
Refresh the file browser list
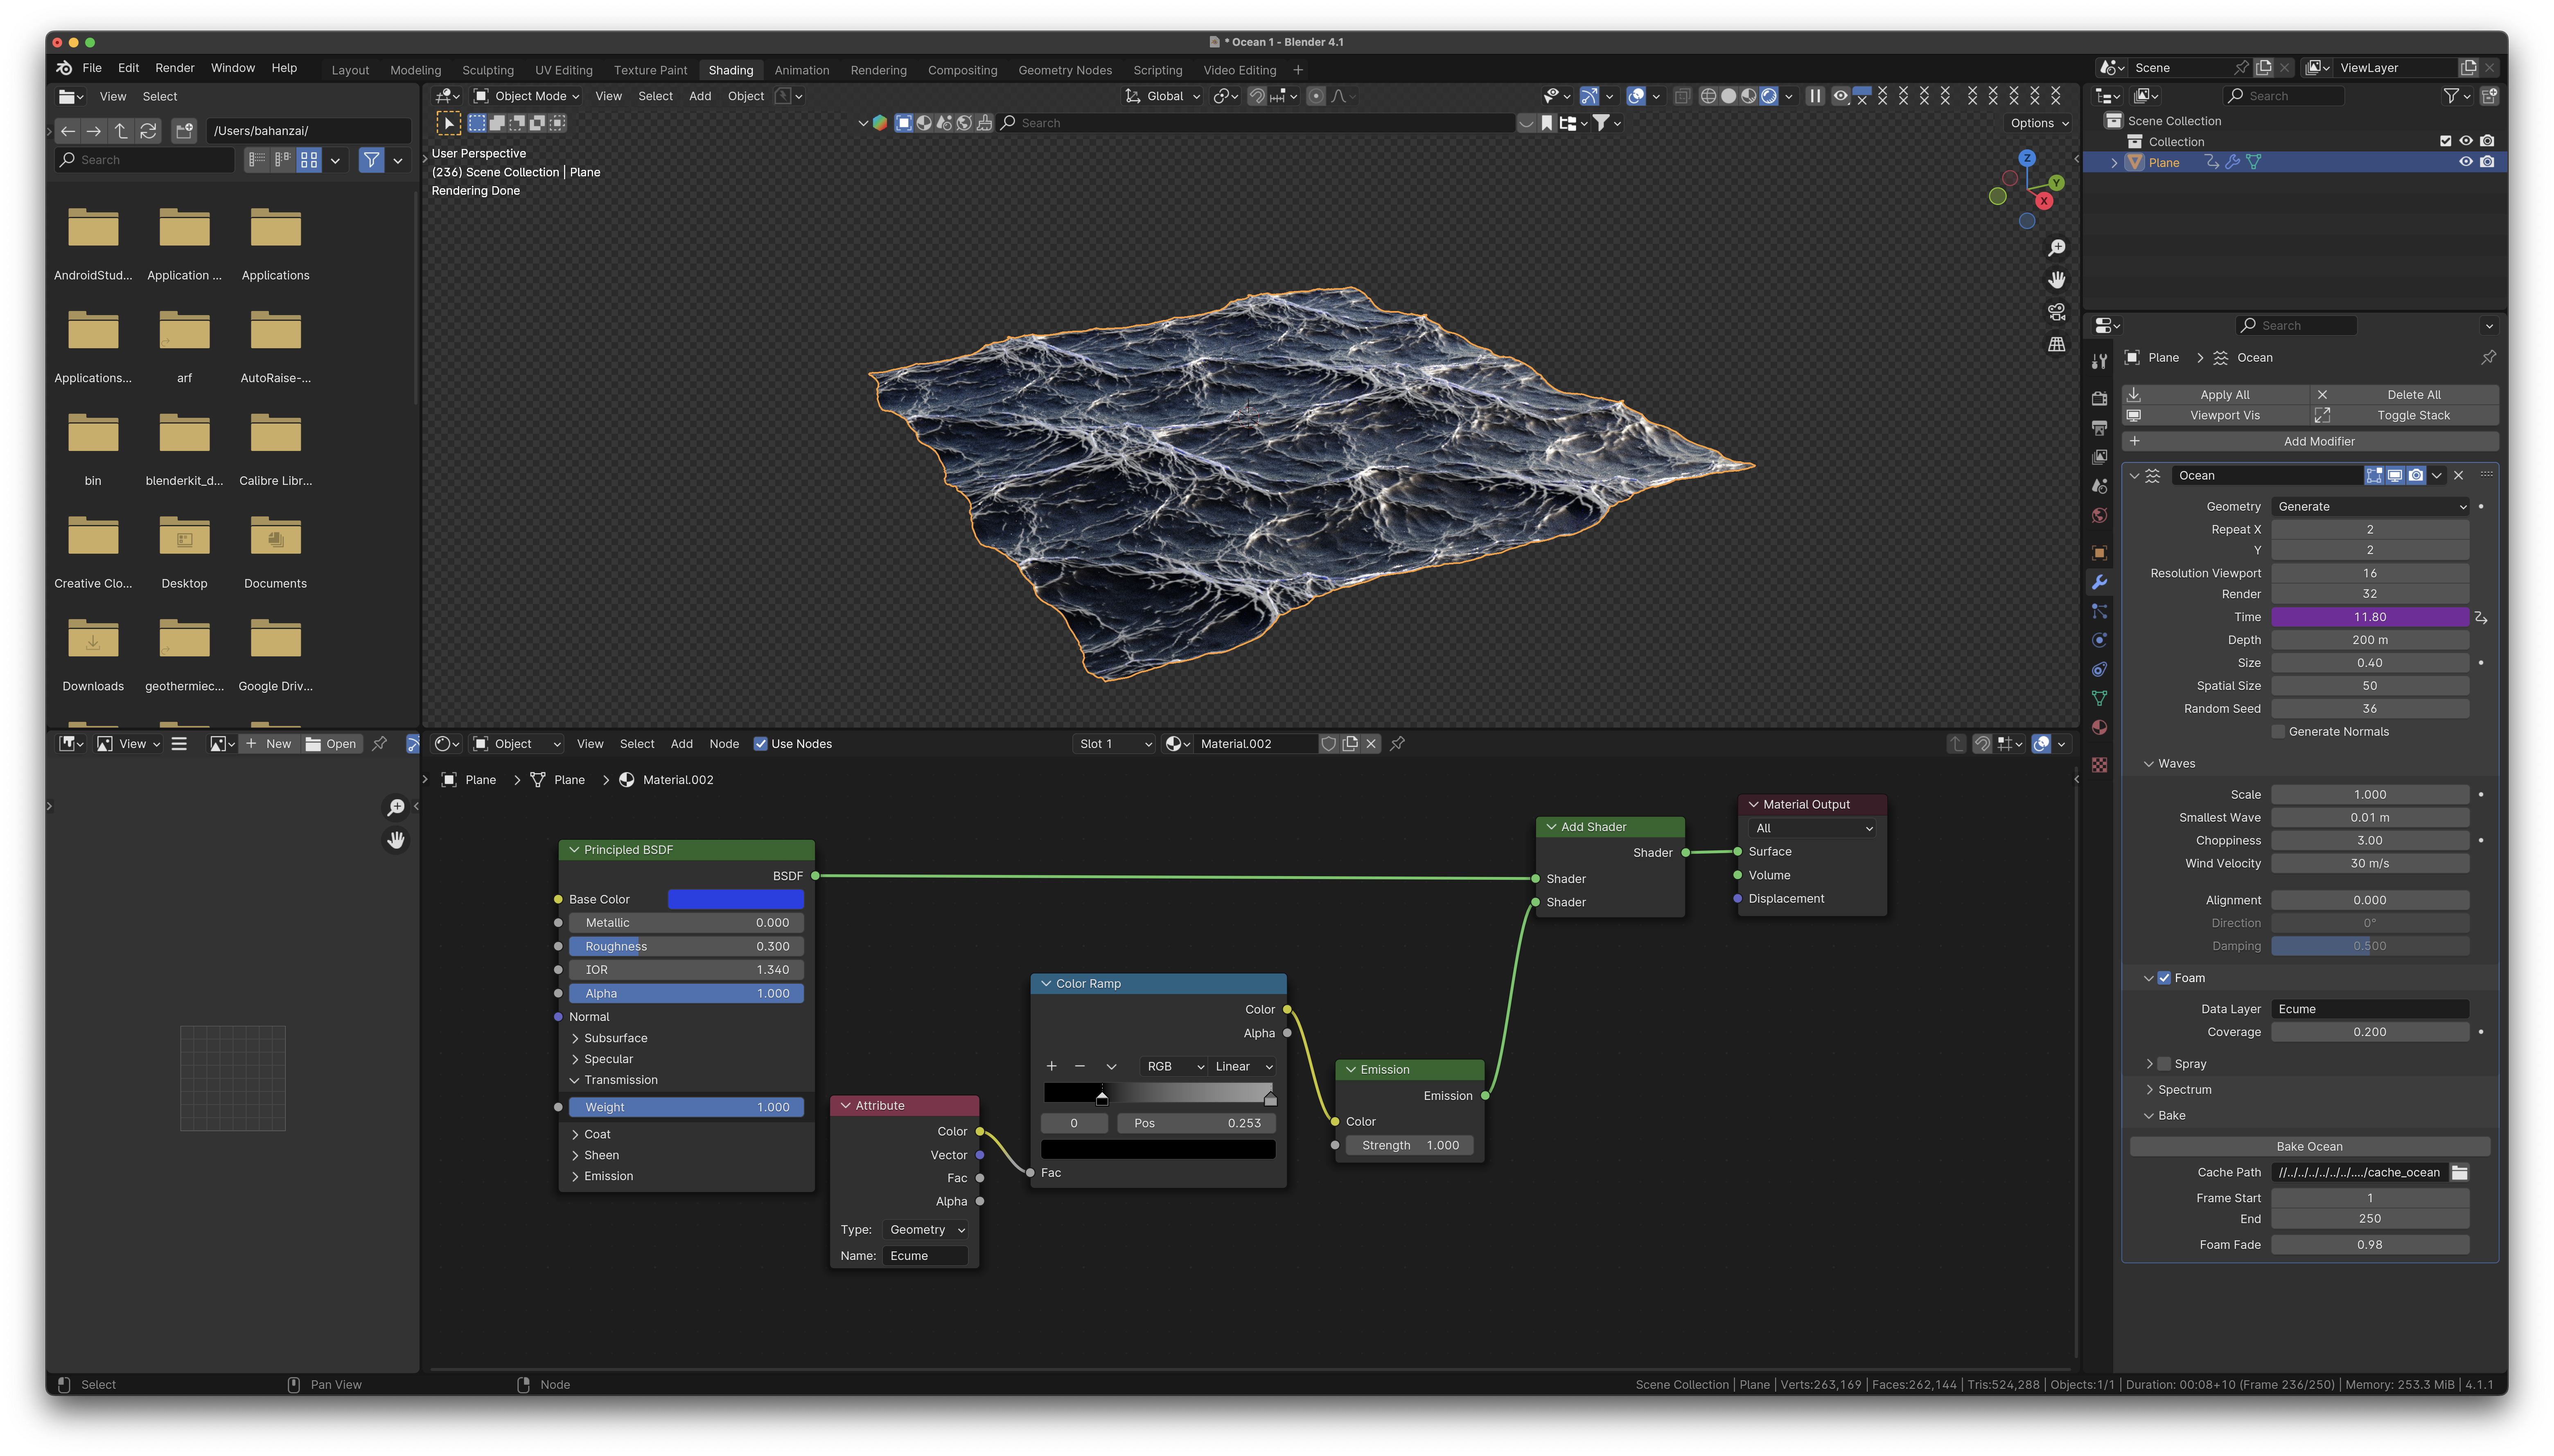coord(148,131)
